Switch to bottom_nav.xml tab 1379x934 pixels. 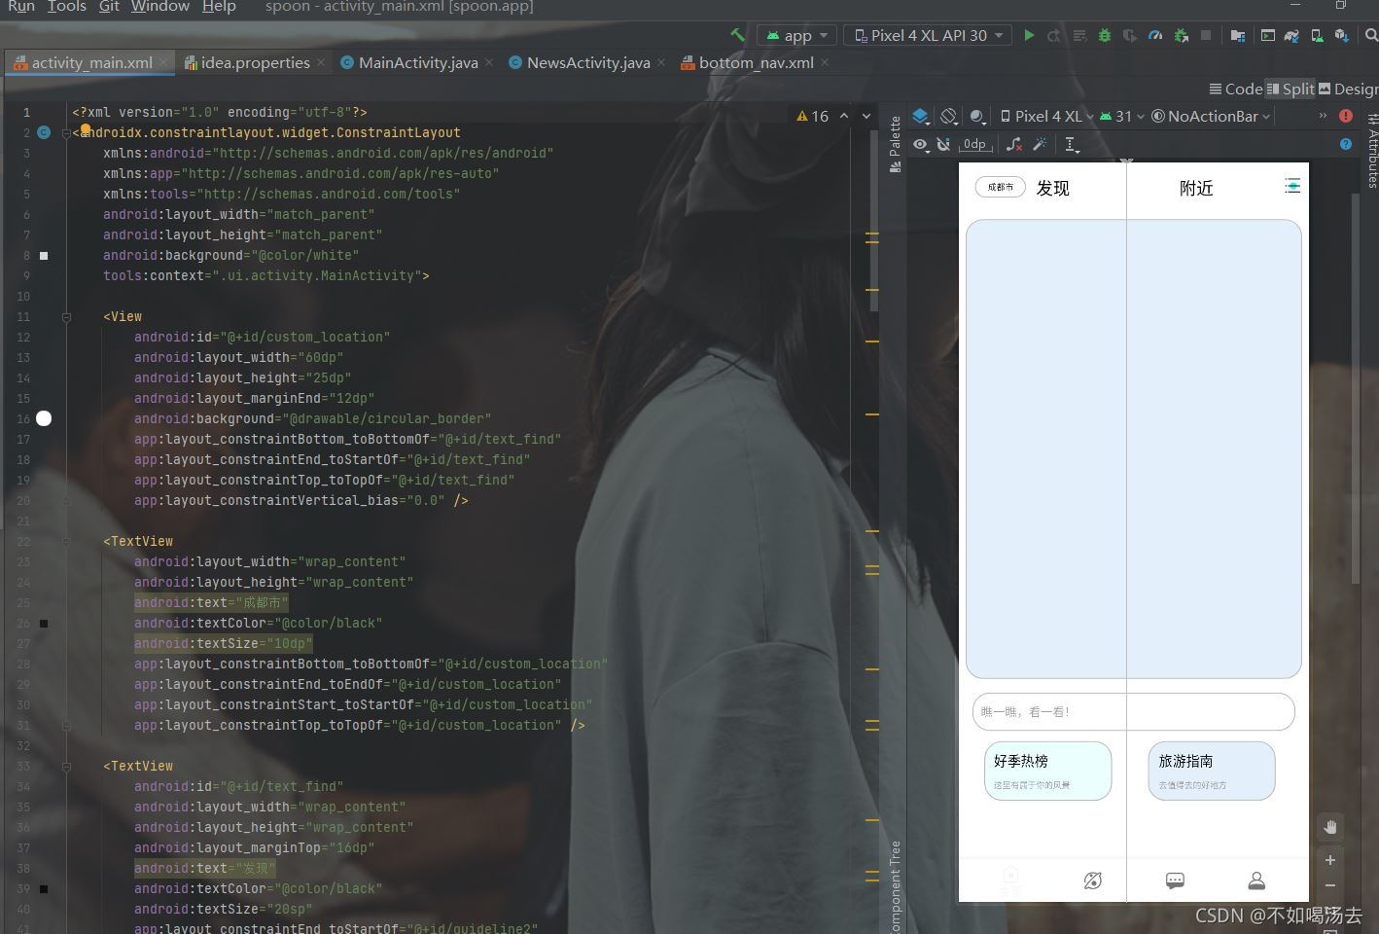tap(756, 62)
